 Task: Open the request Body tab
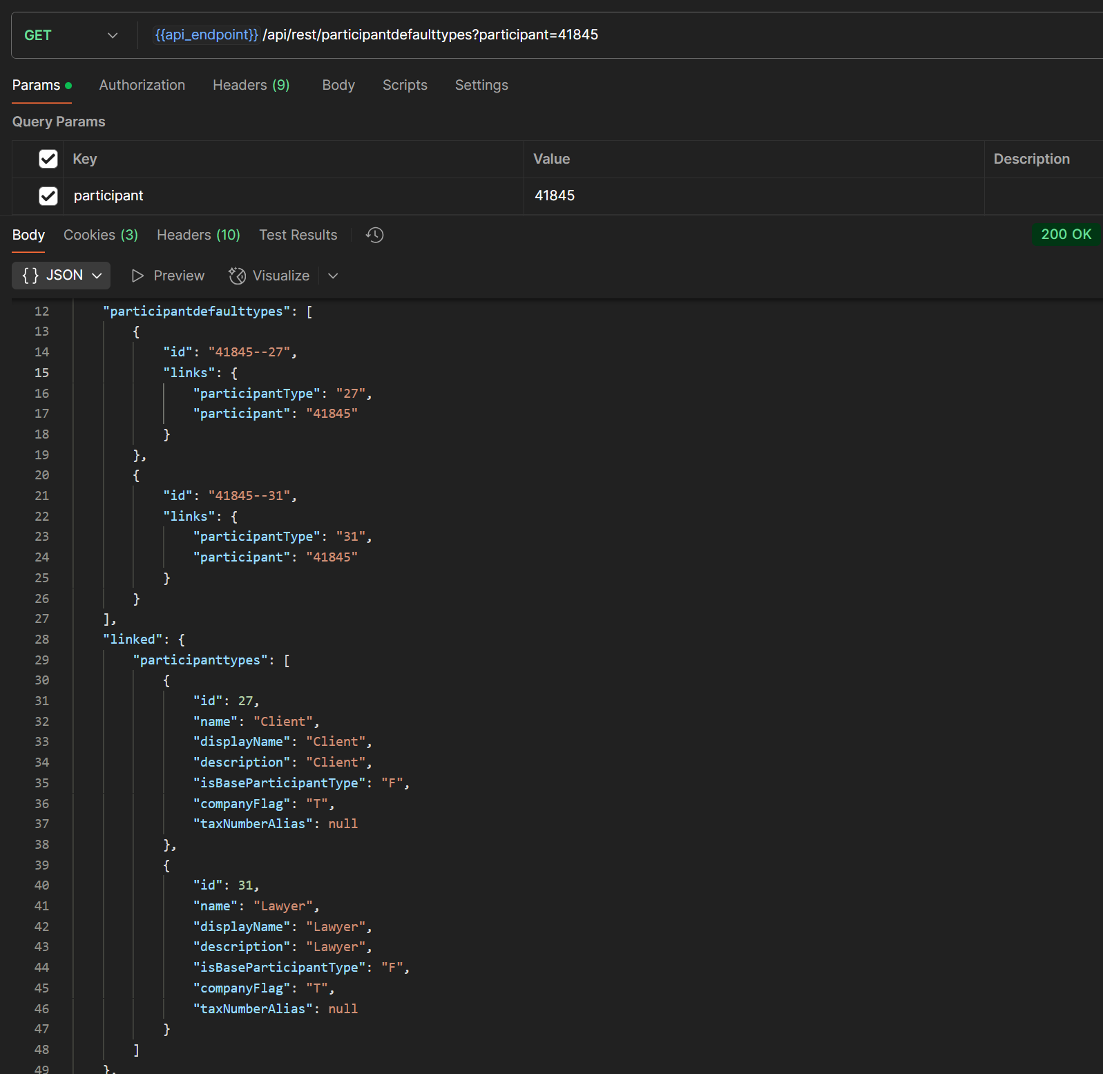(x=338, y=85)
